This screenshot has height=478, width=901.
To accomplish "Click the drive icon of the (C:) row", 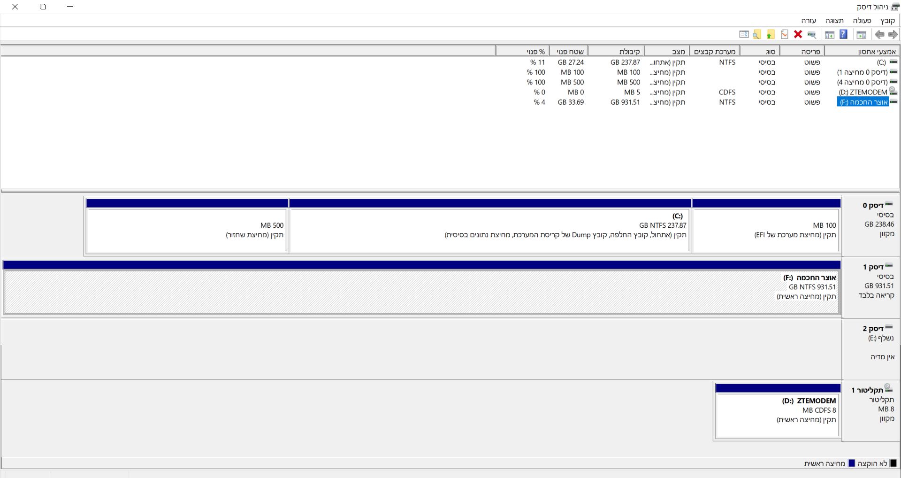I will pyautogui.click(x=893, y=62).
